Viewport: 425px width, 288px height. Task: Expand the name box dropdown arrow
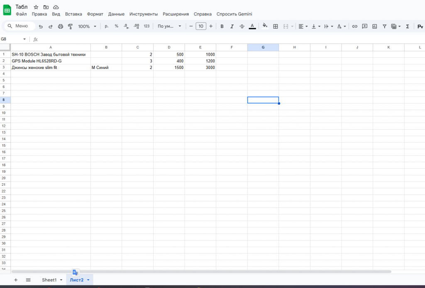(x=24, y=39)
